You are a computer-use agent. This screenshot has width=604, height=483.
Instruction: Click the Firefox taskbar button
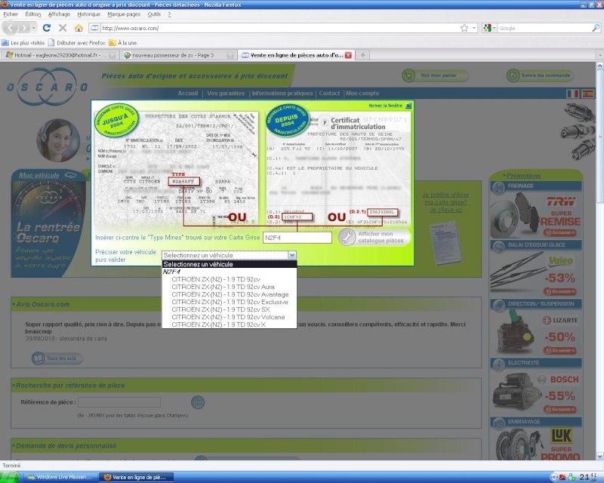[137, 477]
